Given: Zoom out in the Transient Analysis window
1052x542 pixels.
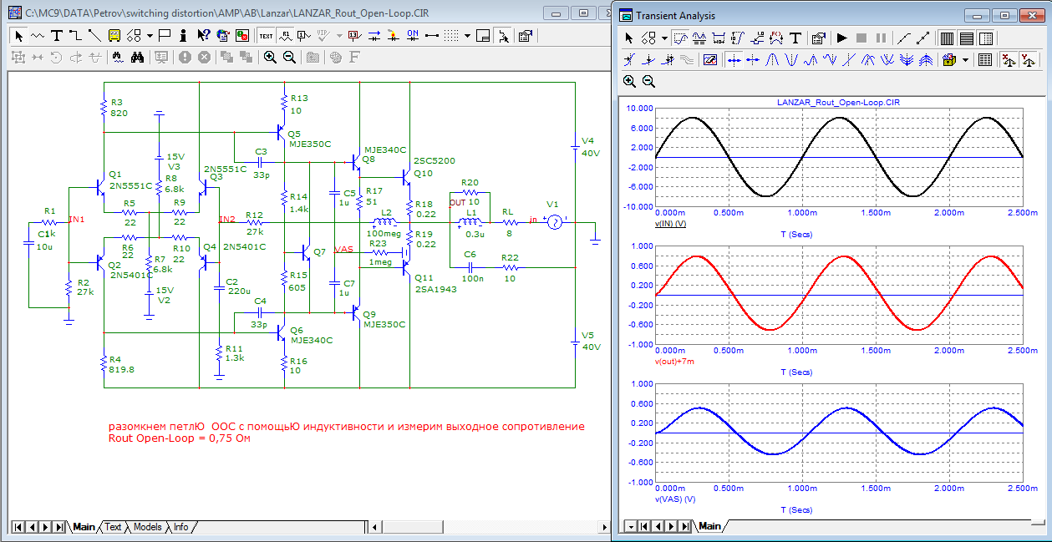Looking at the screenshot, I should pos(648,81).
